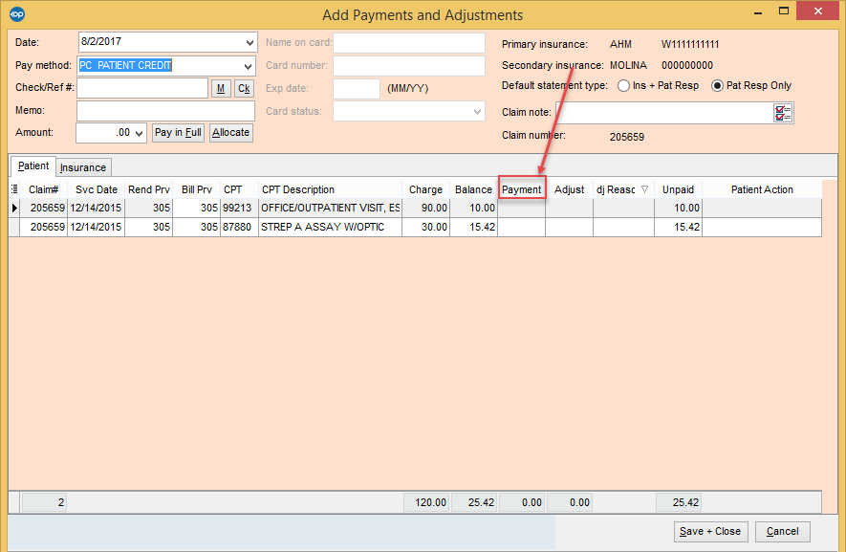The height and width of the screenshot is (552, 846).
Task: Click the M button next to Check/Ref
Action: pyautogui.click(x=221, y=89)
